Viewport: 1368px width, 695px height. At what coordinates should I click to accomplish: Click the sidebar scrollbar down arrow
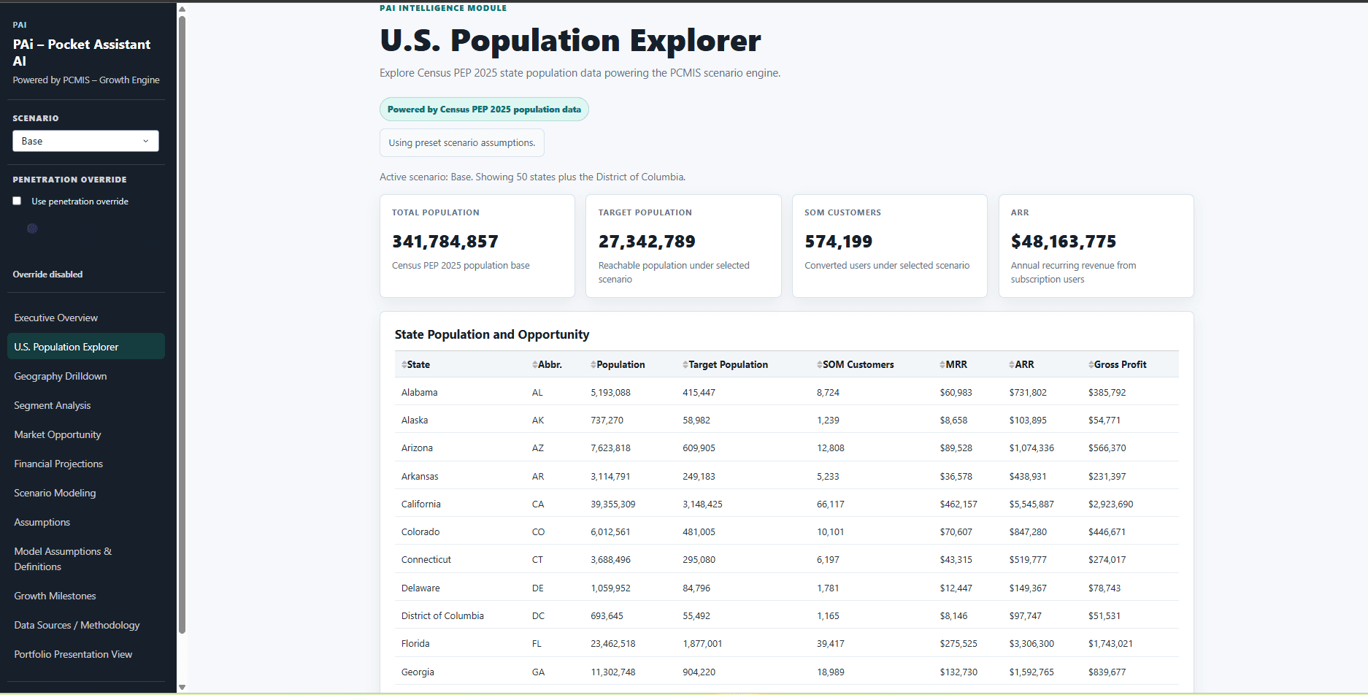pyautogui.click(x=182, y=687)
